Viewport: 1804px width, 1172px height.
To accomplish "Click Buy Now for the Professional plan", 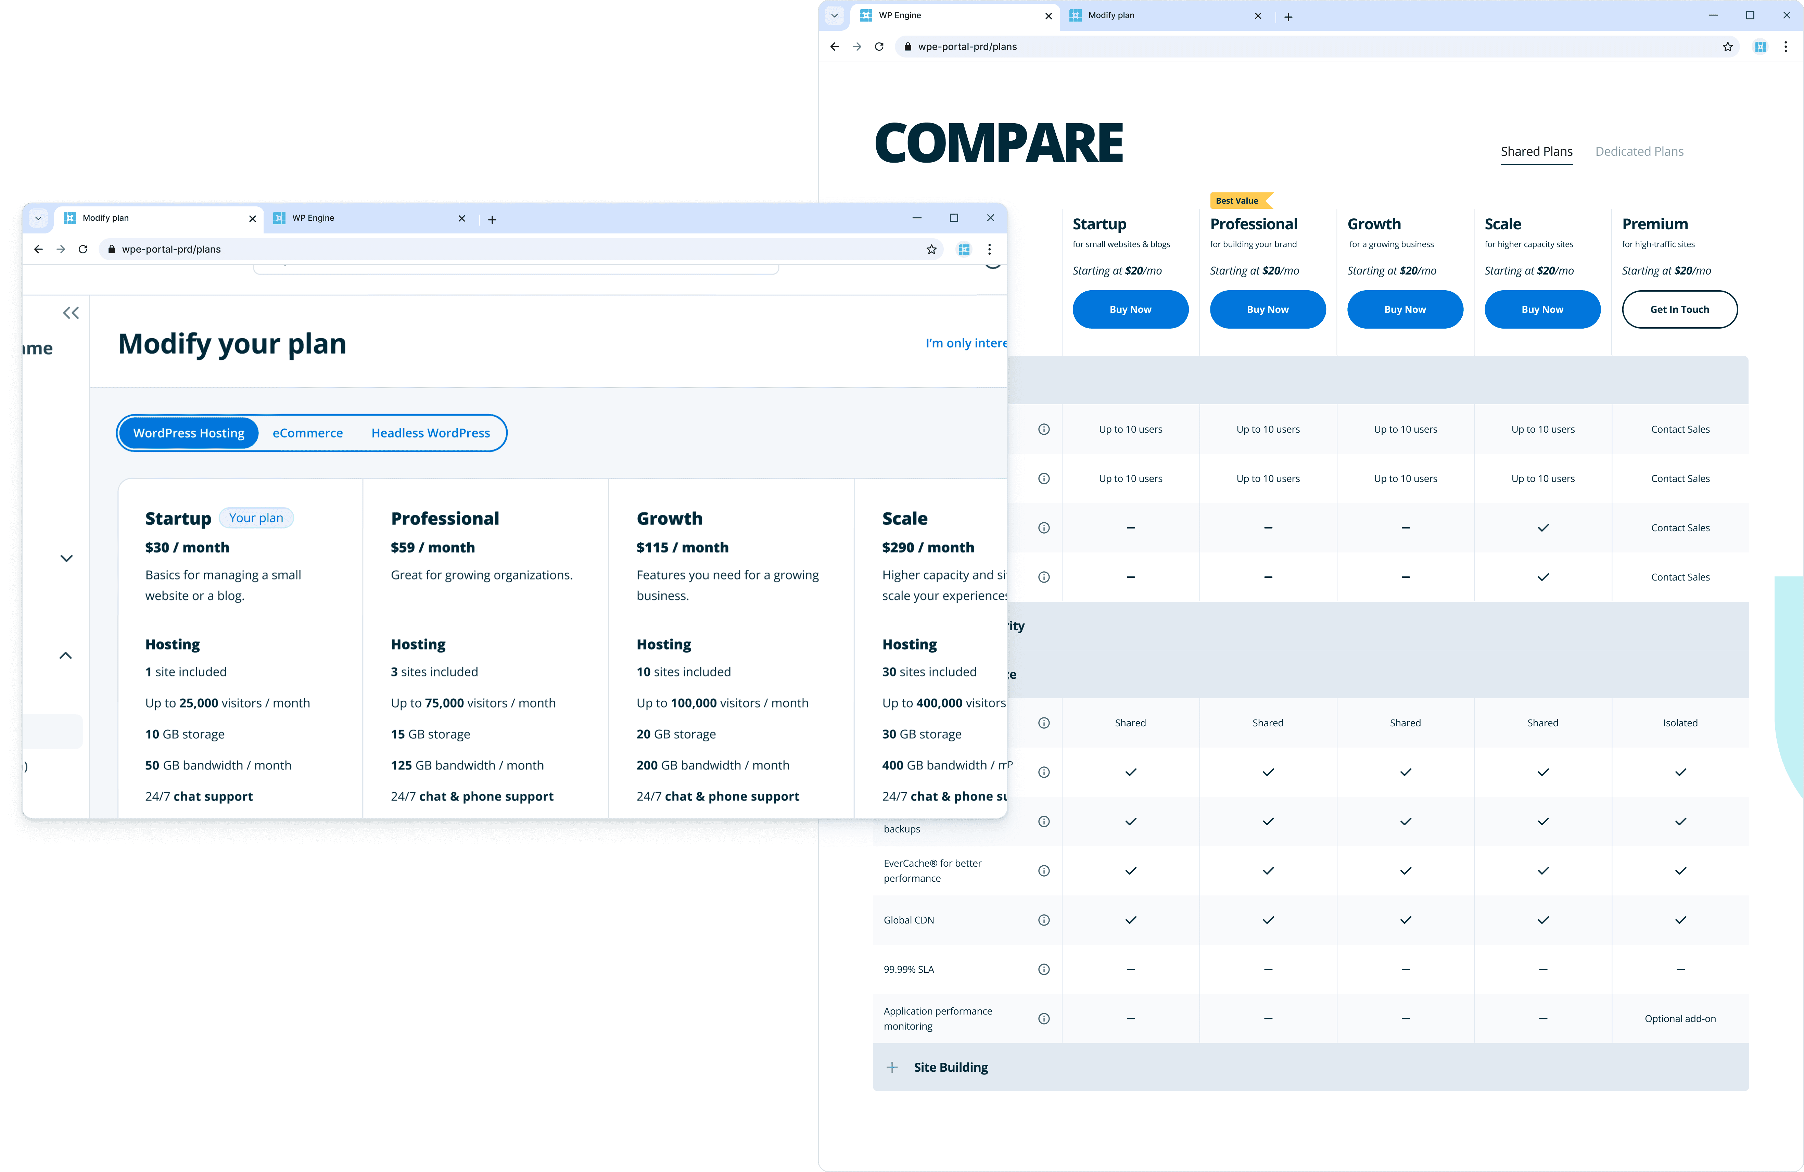I will coord(1267,309).
